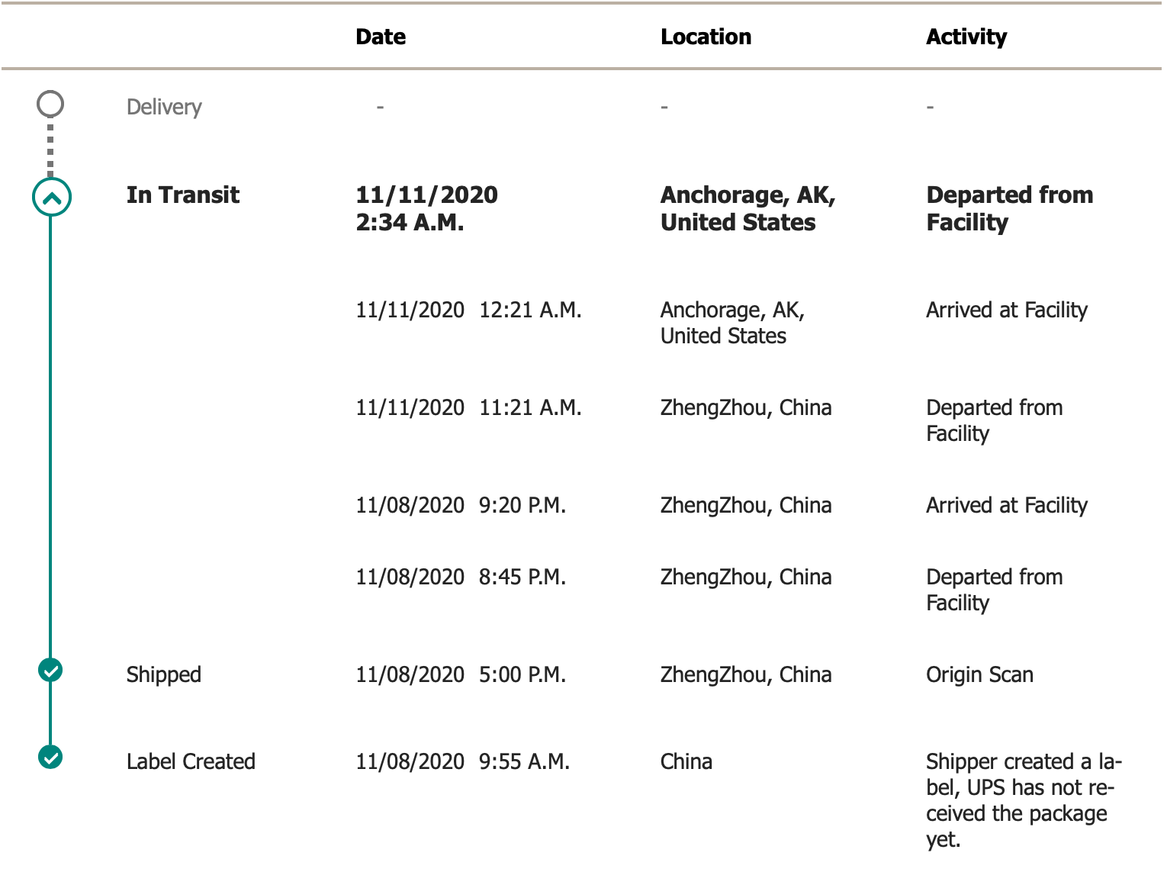The width and height of the screenshot is (1167, 888).
Task: Click the 8:45 P.M. timestamp
Action: 522,577
